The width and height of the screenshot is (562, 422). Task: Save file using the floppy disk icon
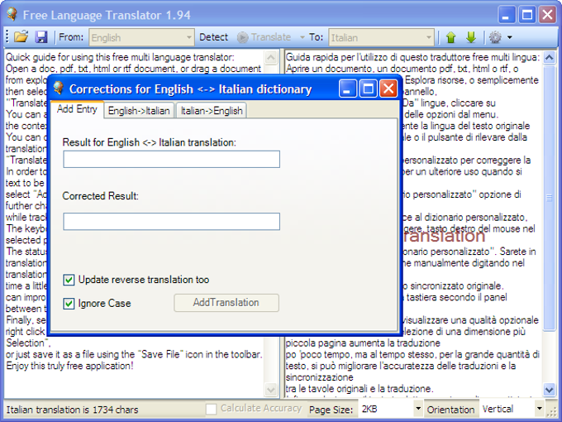coord(41,37)
